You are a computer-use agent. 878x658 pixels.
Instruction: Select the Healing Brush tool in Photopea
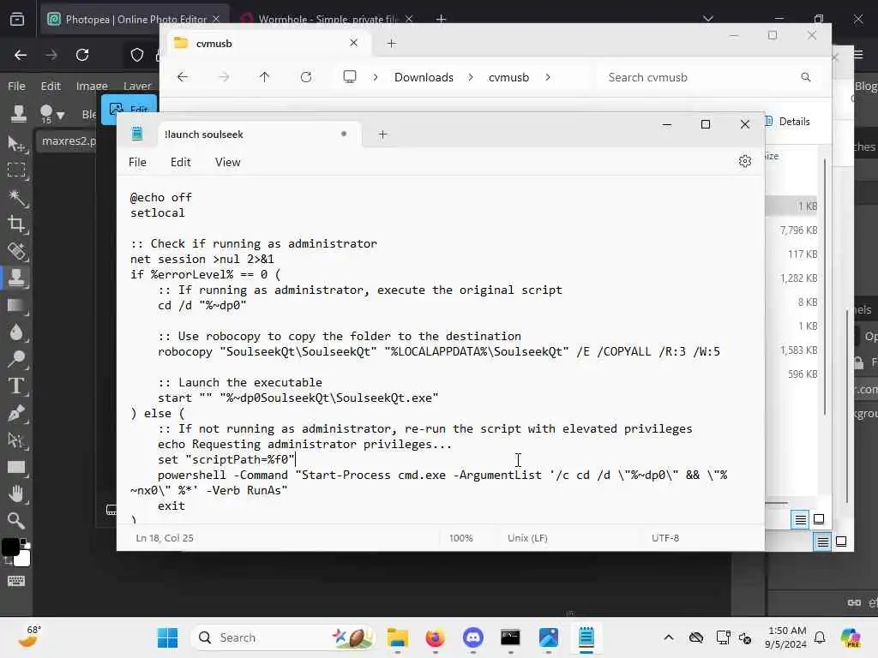pyautogui.click(x=17, y=251)
